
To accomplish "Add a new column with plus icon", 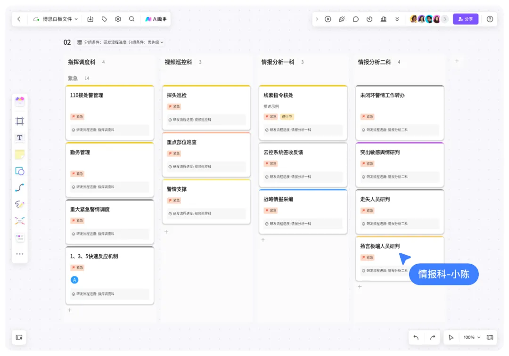I will [457, 61].
